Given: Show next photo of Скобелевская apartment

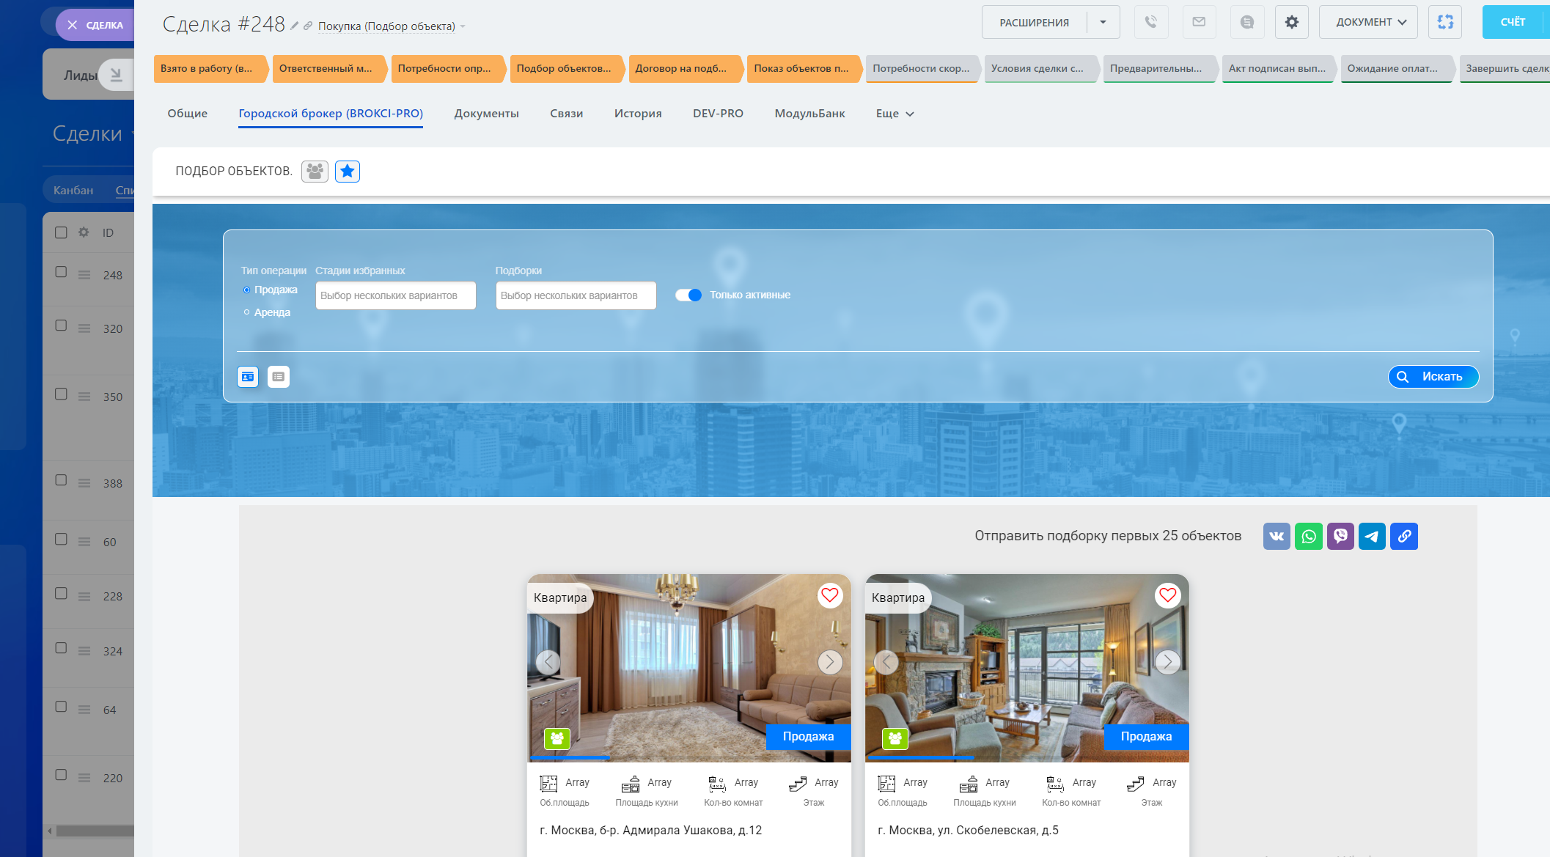Looking at the screenshot, I should (x=1167, y=662).
